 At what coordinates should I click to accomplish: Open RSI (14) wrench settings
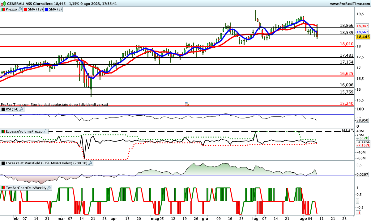(x=21, y=109)
